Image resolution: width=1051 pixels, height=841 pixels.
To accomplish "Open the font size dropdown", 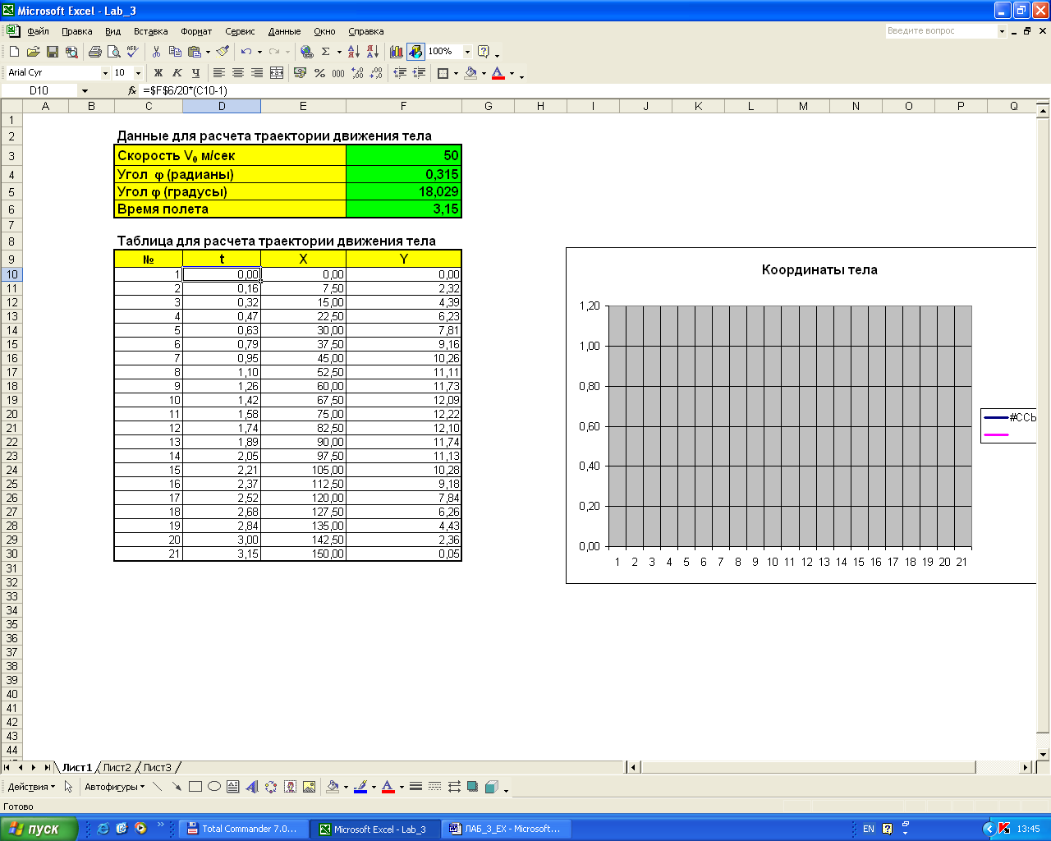I will 138,73.
